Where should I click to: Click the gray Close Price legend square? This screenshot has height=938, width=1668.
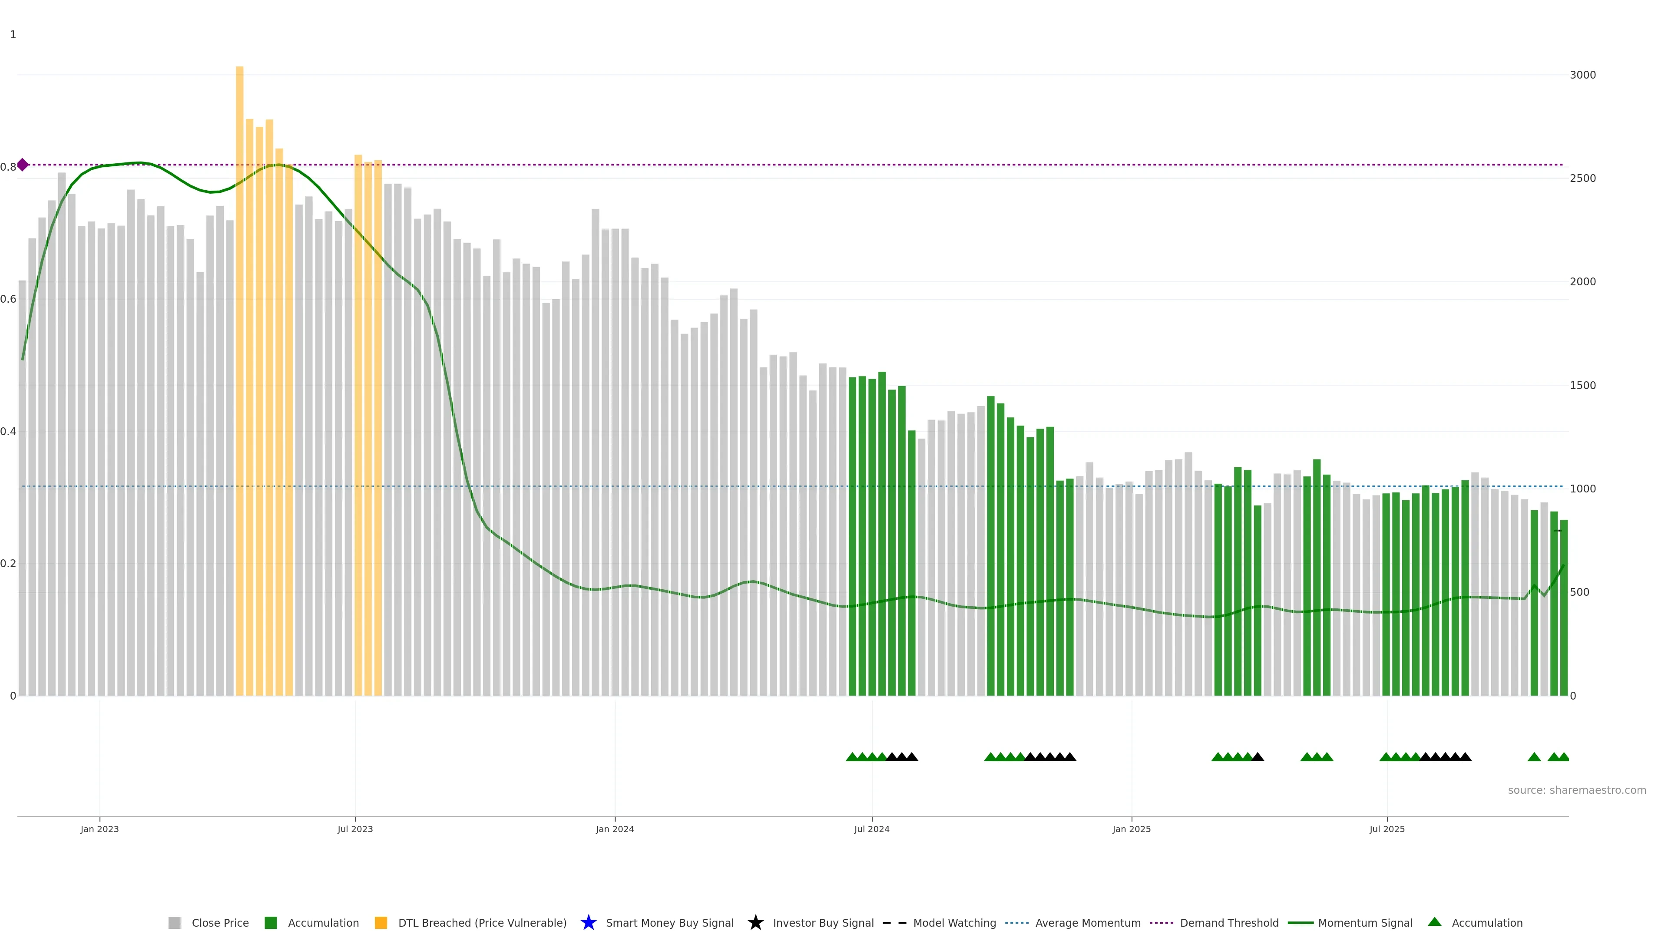click(174, 923)
